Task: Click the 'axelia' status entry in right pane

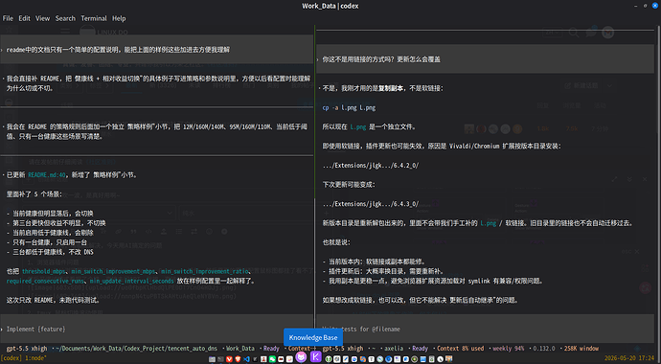Action: [393, 349]
